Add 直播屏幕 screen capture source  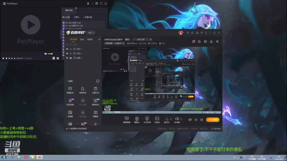pos(127,120)
